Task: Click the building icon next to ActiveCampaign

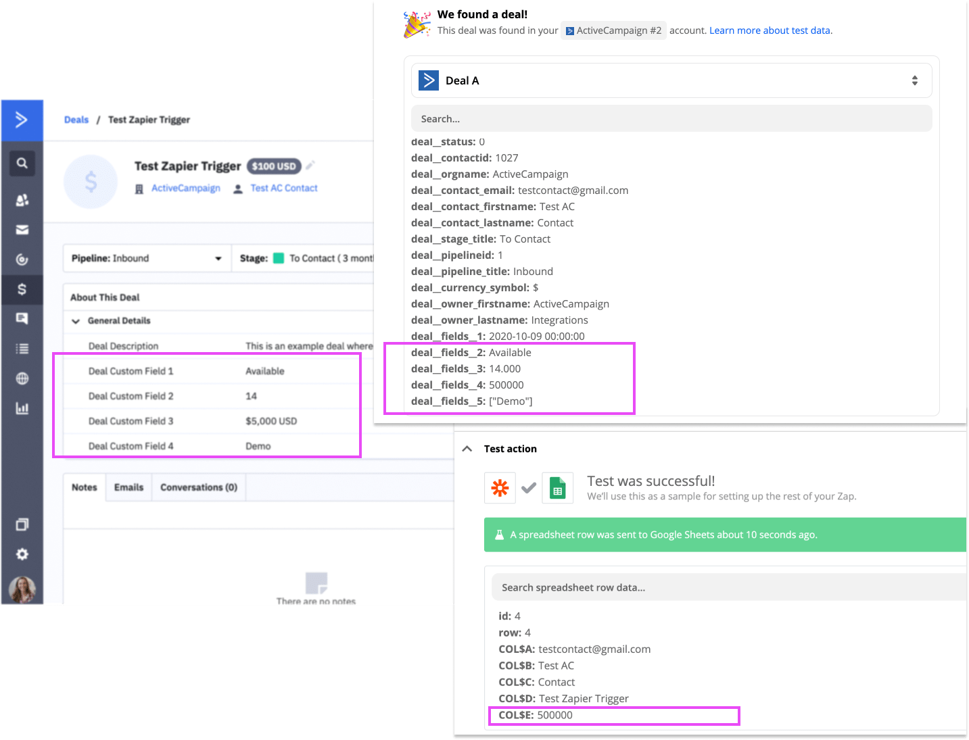Action: [139, 189]
